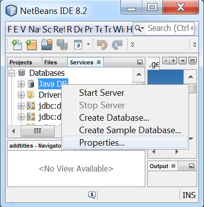Minimize the Services panel window group
Viewport: 204px width, 207px height.
pos(140,62)
